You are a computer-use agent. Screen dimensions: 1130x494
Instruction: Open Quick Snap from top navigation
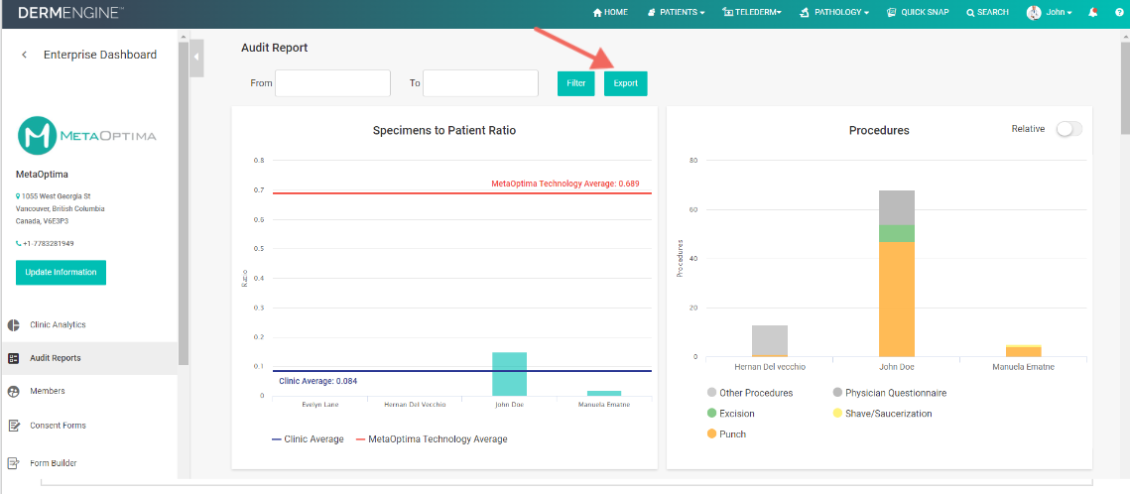pos(918,12)
